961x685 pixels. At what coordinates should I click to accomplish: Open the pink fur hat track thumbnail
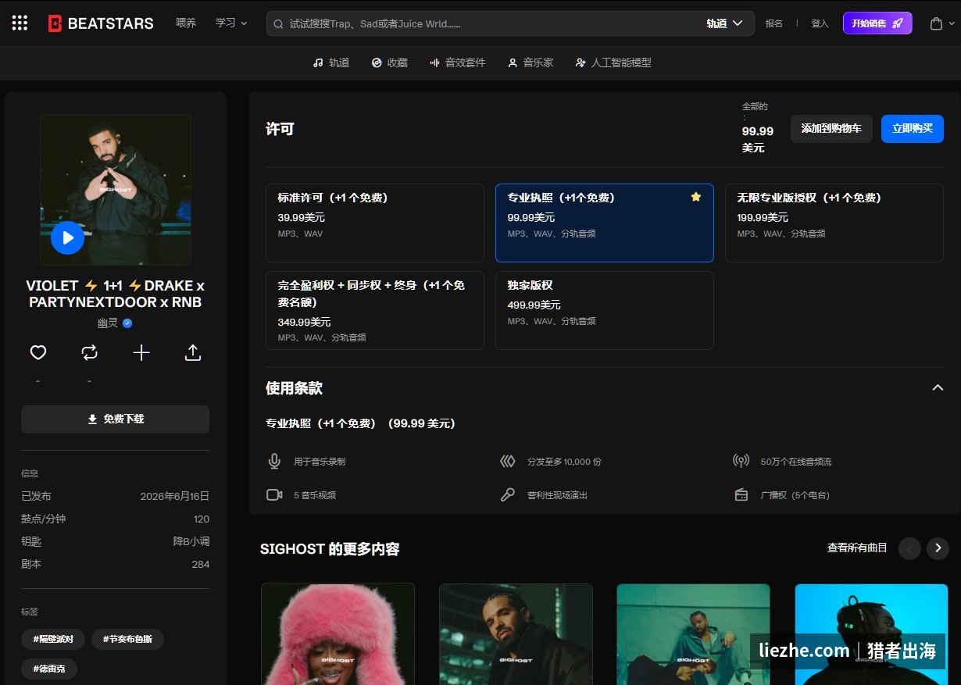tap(338, 634)
